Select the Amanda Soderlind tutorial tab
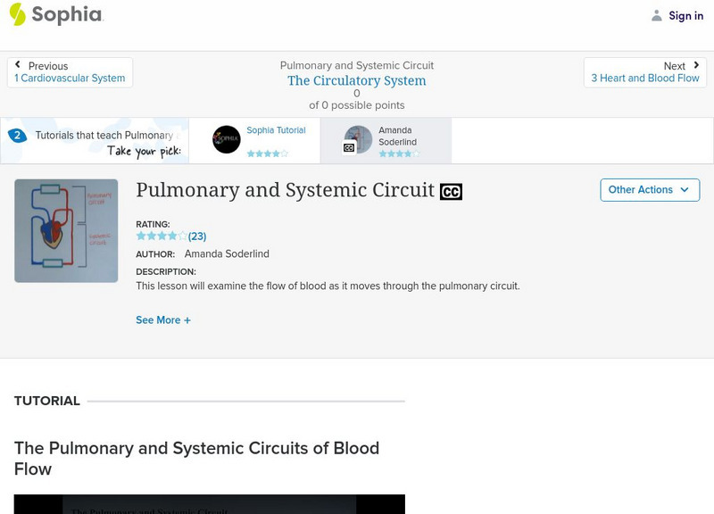714x514 pixels. 397,137
